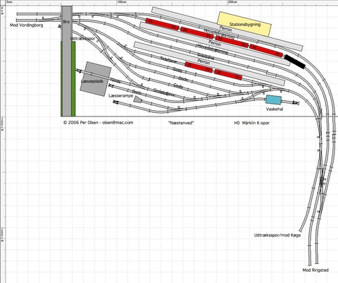Click the 100cm ruler marker
This screenshot has height=283, width=338.
click(122, 2)
